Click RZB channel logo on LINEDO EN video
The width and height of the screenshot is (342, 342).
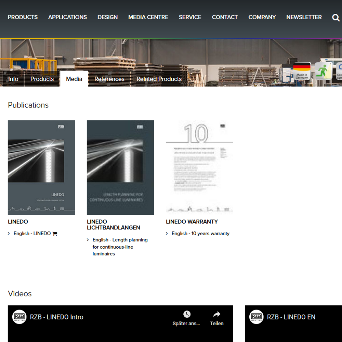coord(256,317)
